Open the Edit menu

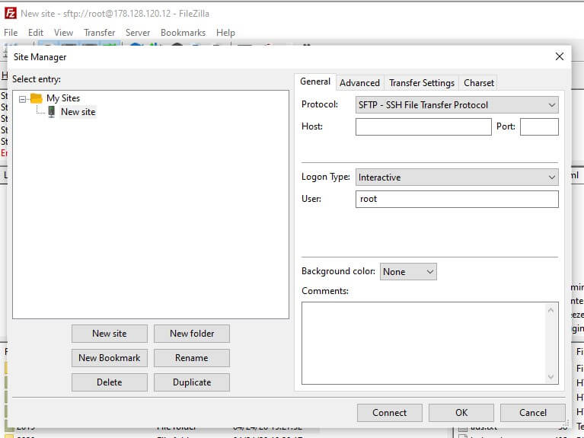pos(36,33)
